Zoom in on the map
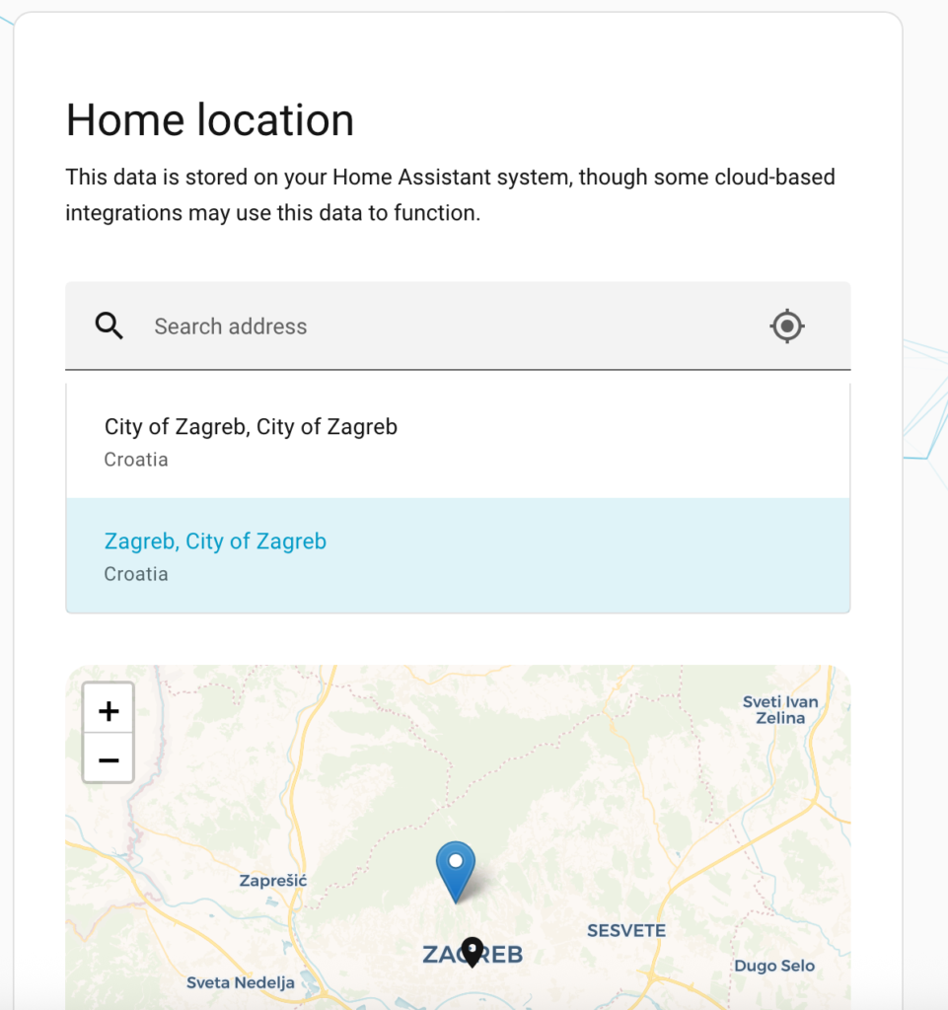The width and height of the screenshot is (948, 1010). point(109,710)
